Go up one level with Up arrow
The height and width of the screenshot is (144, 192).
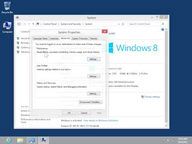(33, 24)
